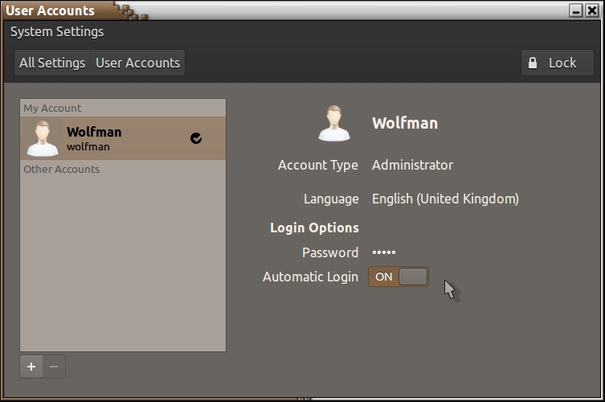Viewport: 605px width, 402px height.
Task: Turn off the Automatic Login switch
Action: 399,277
